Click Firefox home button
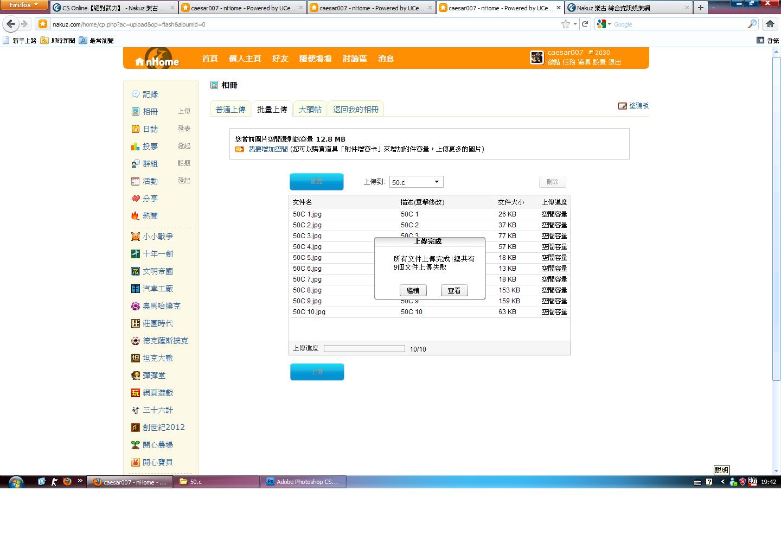 [770, 24]
